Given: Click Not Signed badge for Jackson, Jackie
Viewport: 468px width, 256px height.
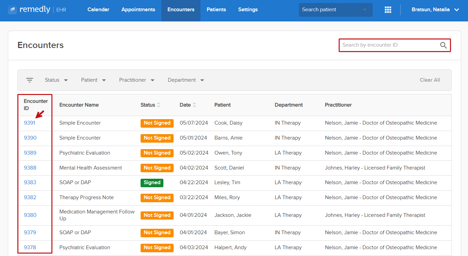Looking at the screenshot, I should point(157,215).
